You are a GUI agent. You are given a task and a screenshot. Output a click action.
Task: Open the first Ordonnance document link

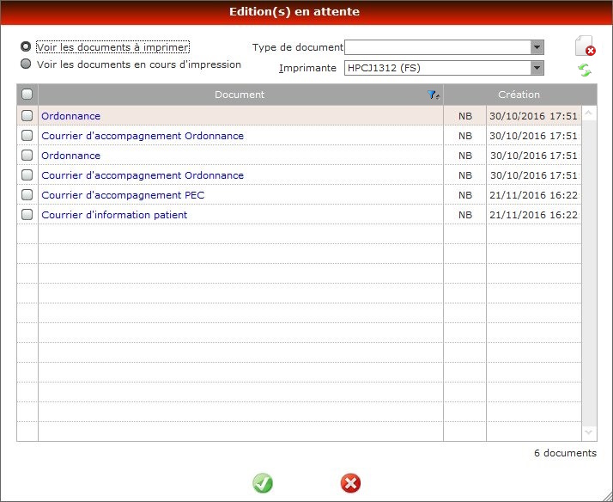(x=70, y=116)
